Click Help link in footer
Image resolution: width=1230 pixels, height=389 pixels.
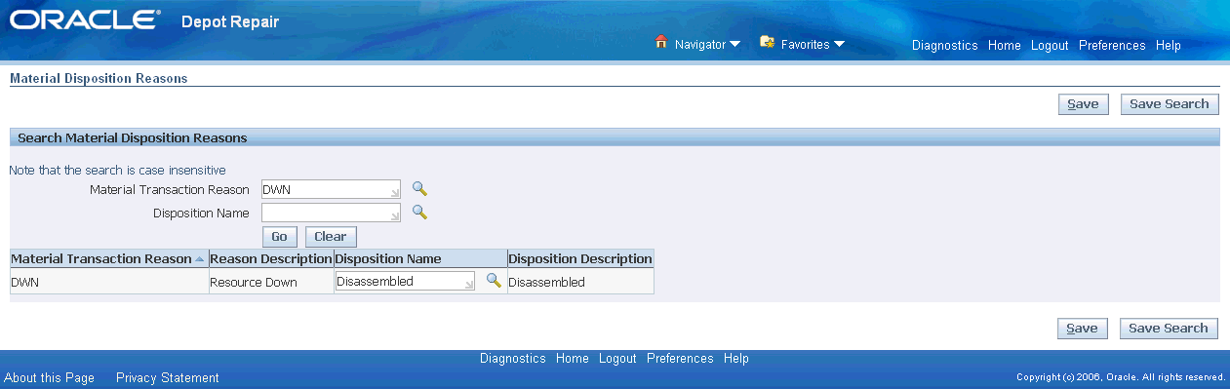click(736, 359)
